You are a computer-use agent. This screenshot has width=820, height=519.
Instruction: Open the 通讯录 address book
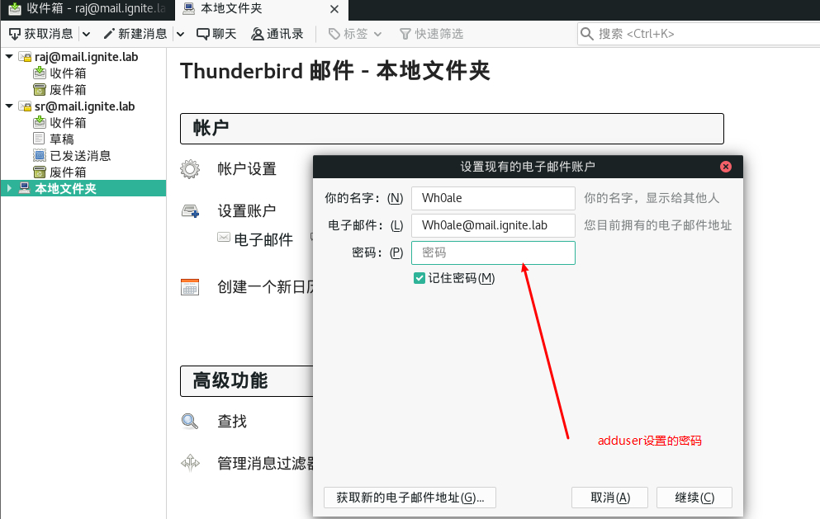tap(277, 34)
